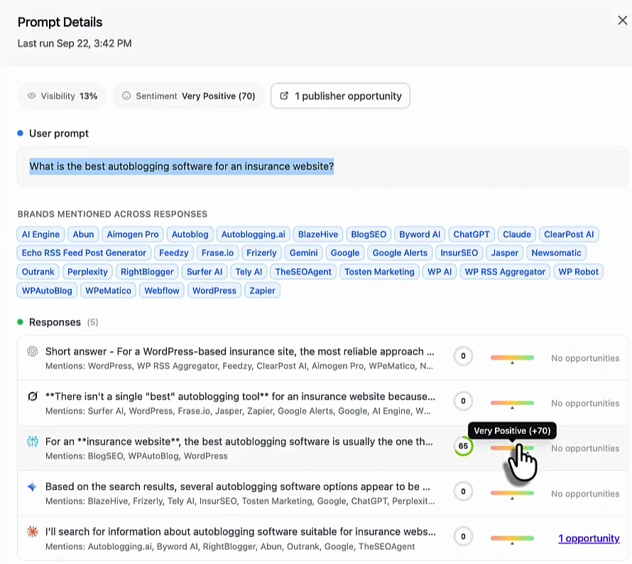Click the WPAutoBlog brand tag

[x=47, y=291]
